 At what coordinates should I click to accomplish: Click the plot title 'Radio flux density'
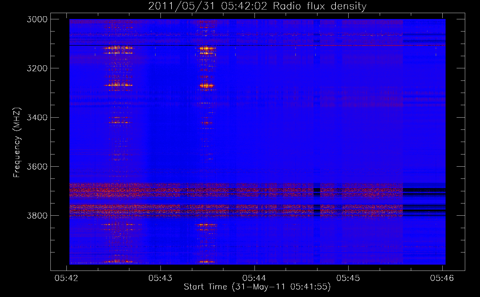(258, 6)
